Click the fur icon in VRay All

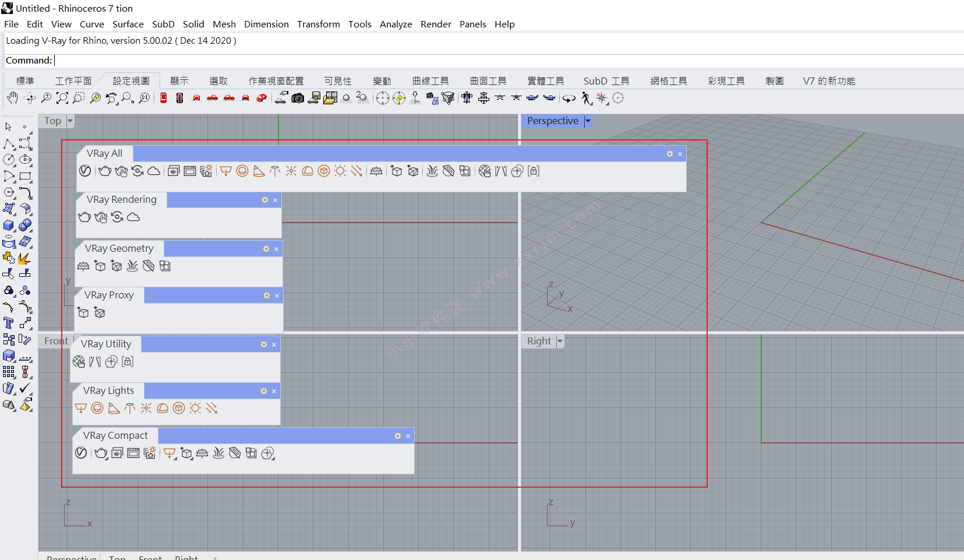tap(432, 171)
